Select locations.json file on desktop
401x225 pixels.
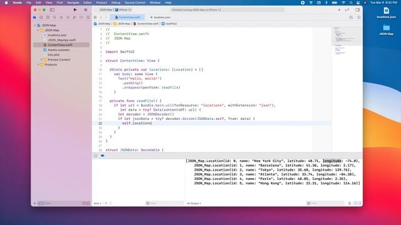tap(386, 12)
